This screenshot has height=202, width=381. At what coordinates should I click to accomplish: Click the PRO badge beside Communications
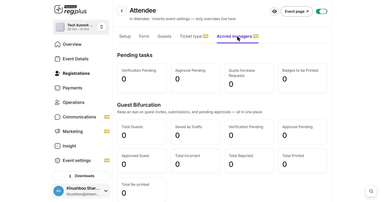107,117
